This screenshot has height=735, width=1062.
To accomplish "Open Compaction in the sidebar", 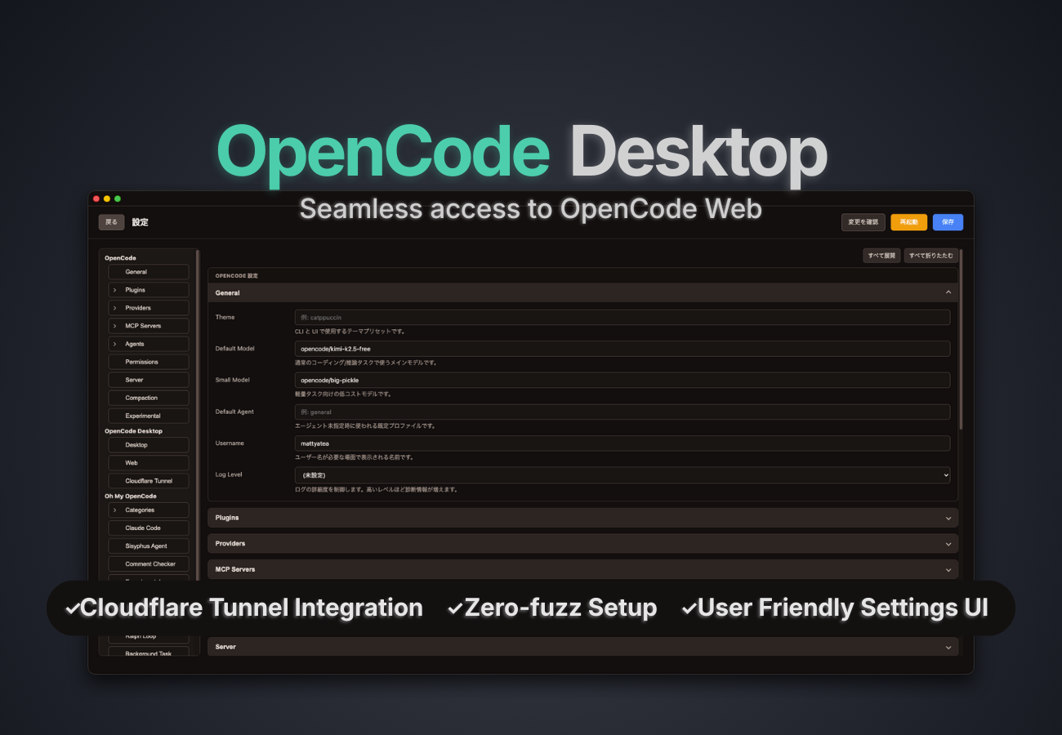I will [x=149, y=398].
